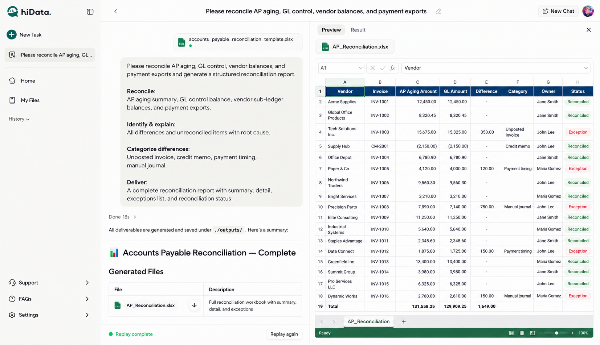The height and width of the screenshot is (345, 600).
Task: Switch to Normal view icon in status bar
Action: point(511,333)
